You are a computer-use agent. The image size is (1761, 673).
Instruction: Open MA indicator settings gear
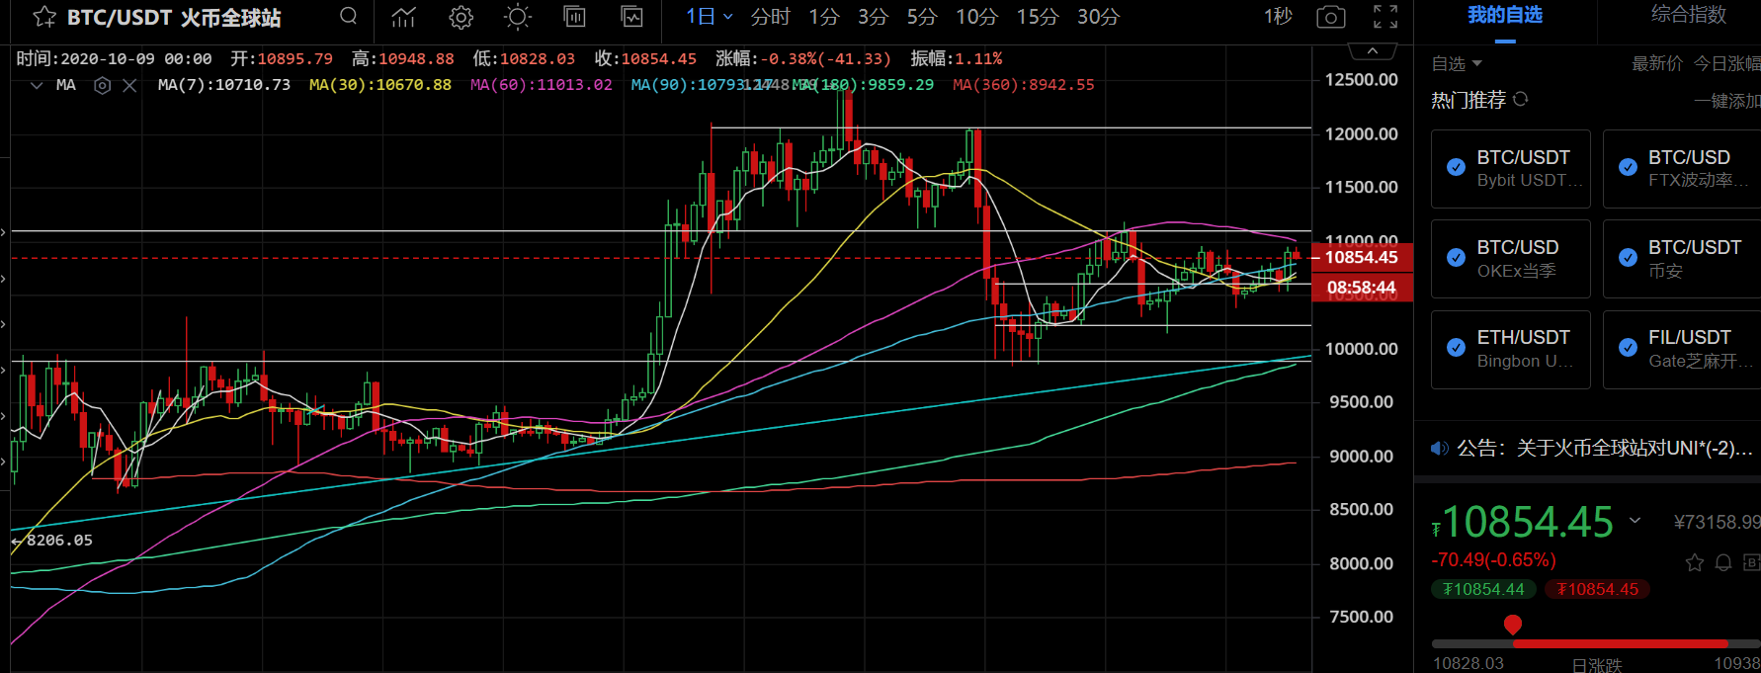(102, 85)
